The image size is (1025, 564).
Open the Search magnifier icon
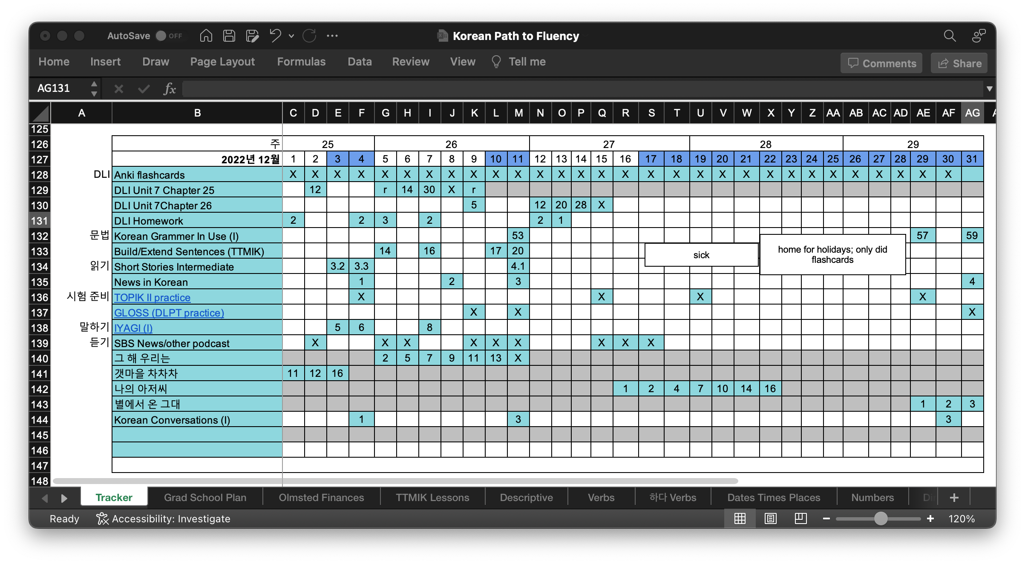click(x=950, y=36)
